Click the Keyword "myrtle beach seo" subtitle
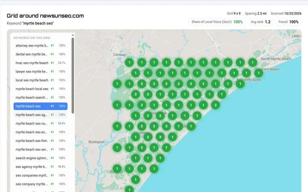The height and width of the screenshot is (192, 308). click(x=30, y=23)
